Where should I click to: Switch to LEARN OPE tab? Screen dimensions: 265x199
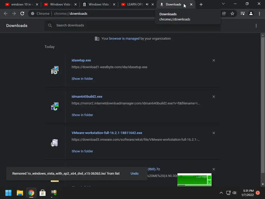click(135, 4)
